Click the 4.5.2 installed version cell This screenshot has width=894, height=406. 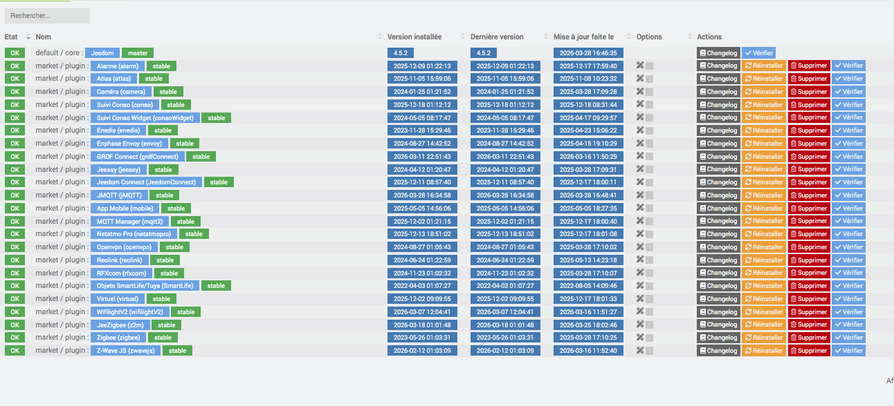(x=401, y=52)
